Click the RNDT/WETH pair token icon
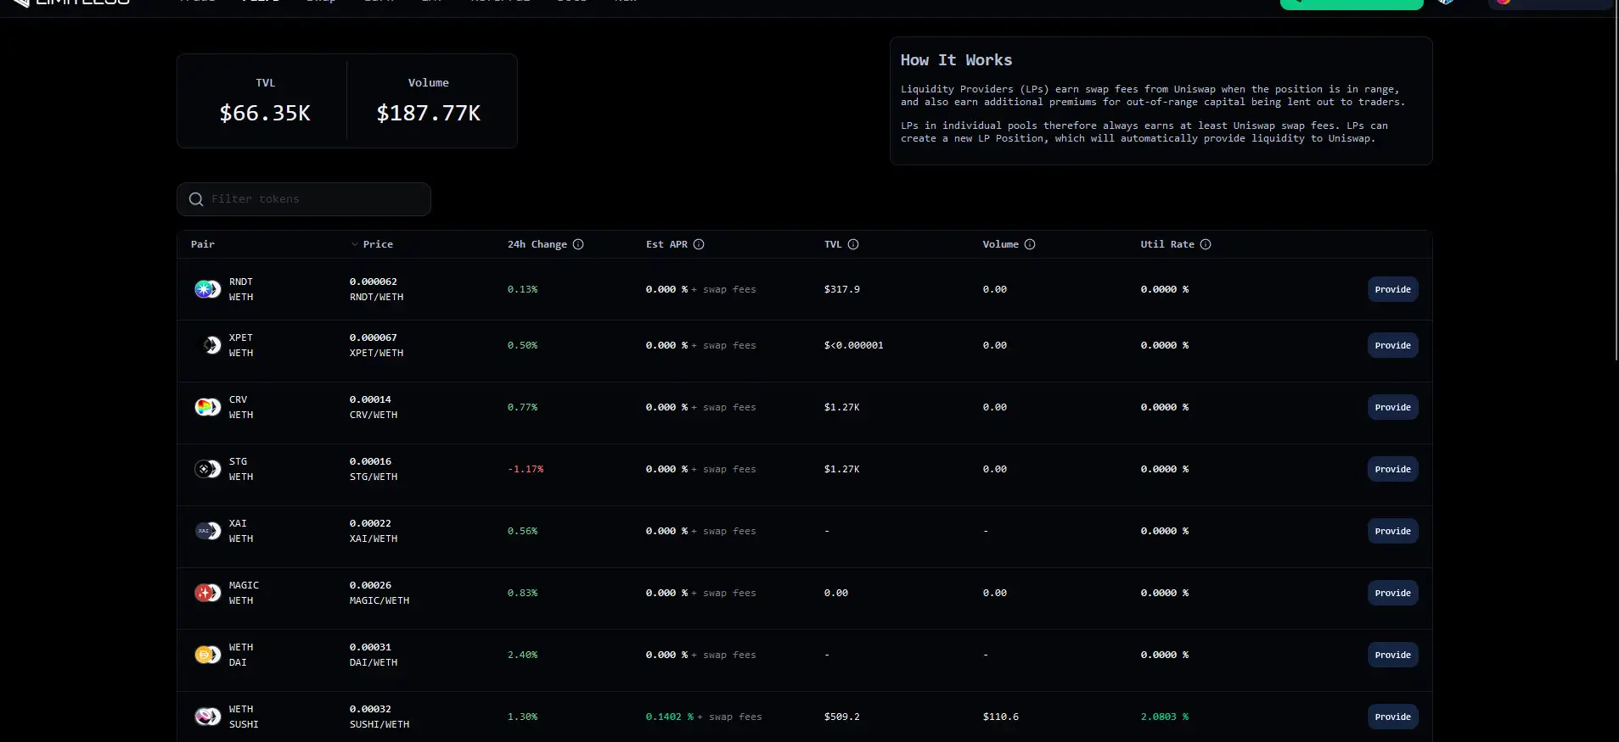The image size is (1619, 742). [x=207, y=289]
